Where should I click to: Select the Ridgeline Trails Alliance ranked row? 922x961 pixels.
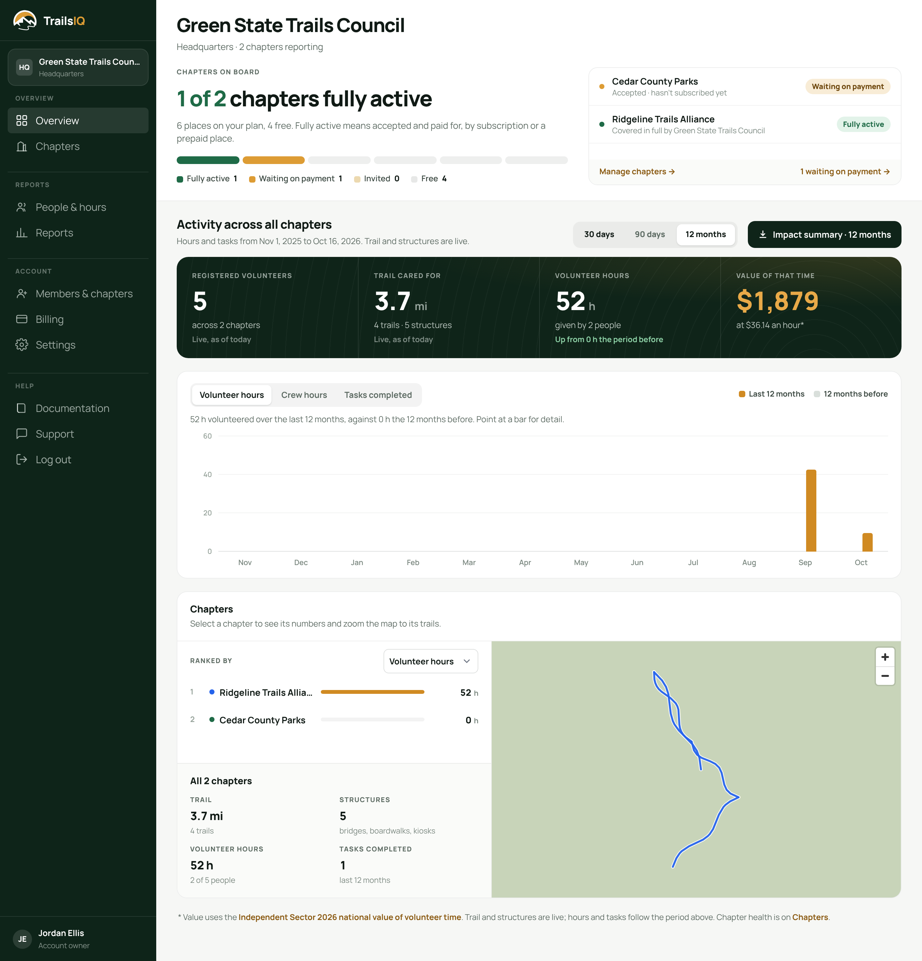tap(334, 692)
